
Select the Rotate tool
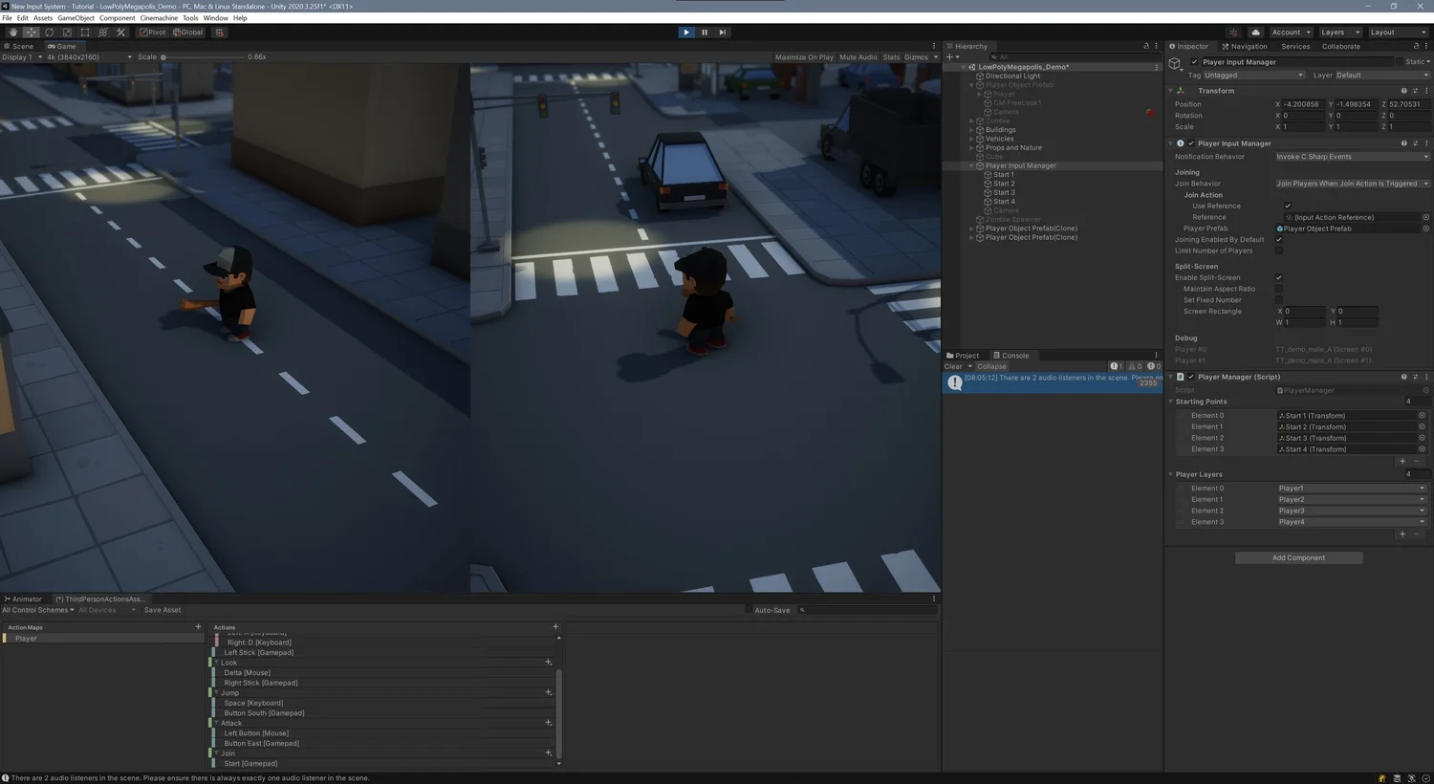tap(49, 32)
